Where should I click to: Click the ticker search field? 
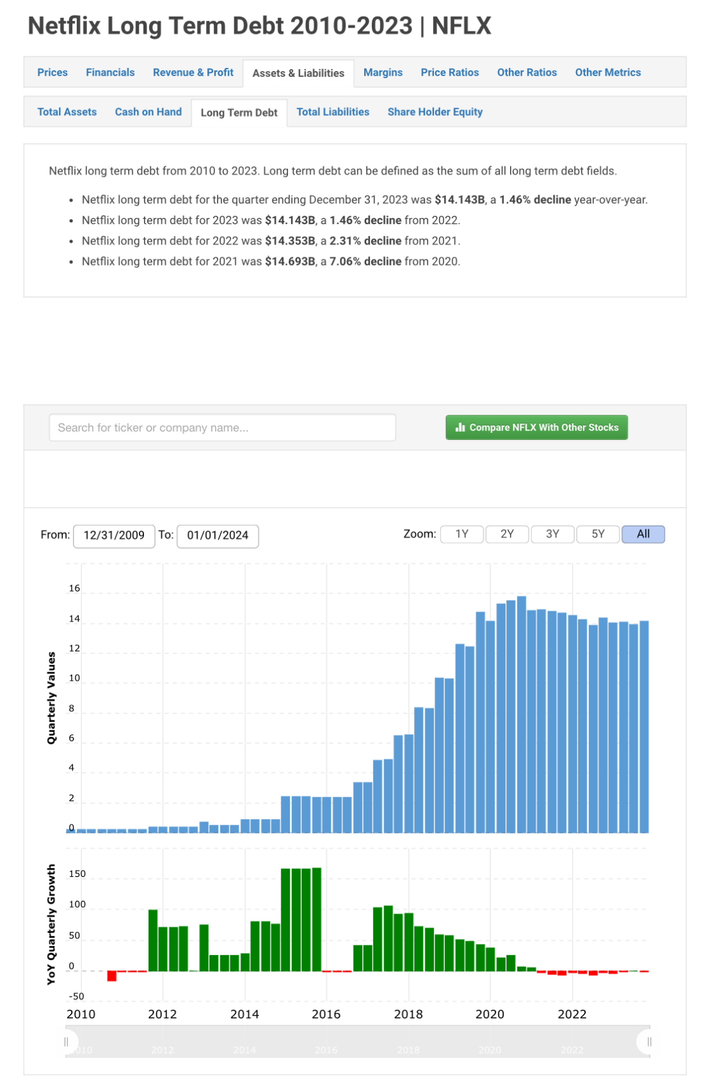222,428
